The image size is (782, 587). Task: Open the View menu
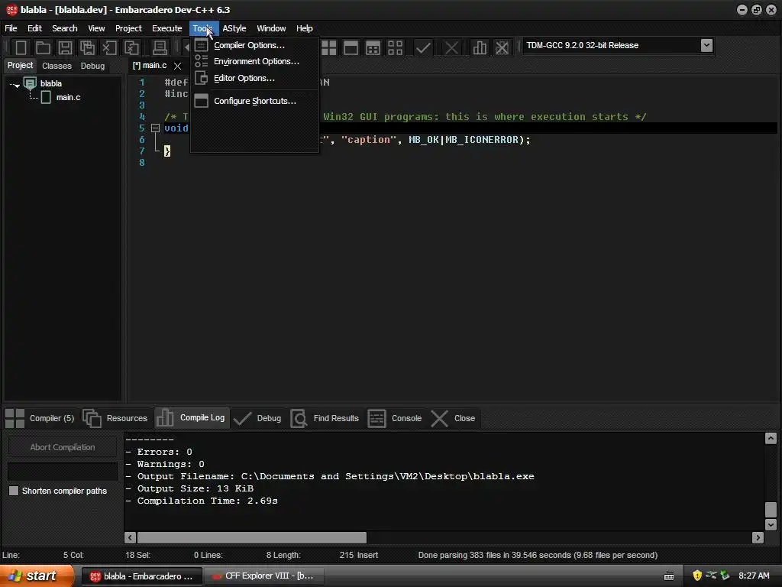[96, 28]
